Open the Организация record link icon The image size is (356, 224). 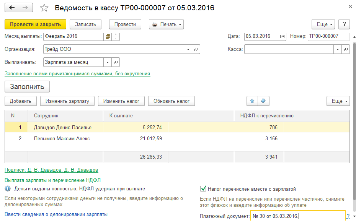point(196,49)
